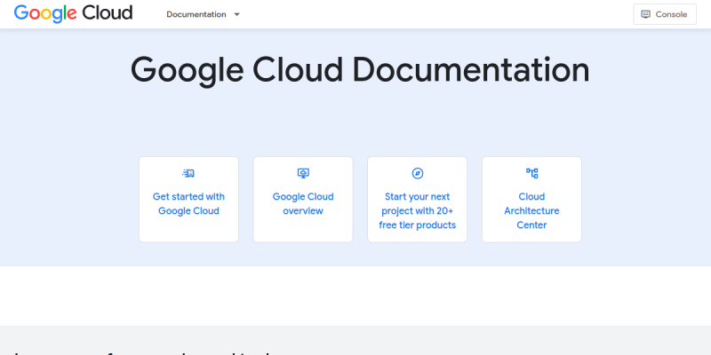Viewport: 711px width, 355px height.
Task: Open Get started with Google Cloud link
Action: pyautogui.click(x=188, y=204)
